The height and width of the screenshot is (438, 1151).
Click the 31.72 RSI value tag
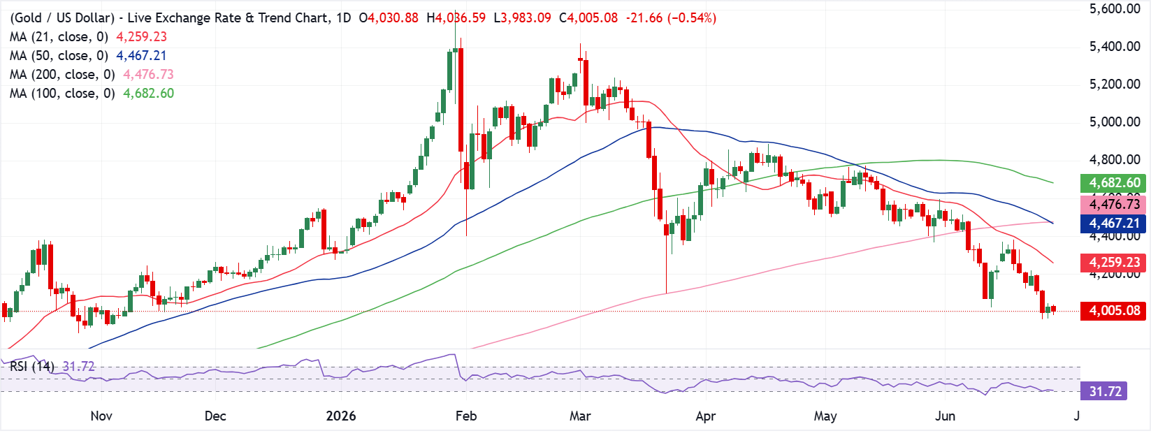(x=1103, y=391)
